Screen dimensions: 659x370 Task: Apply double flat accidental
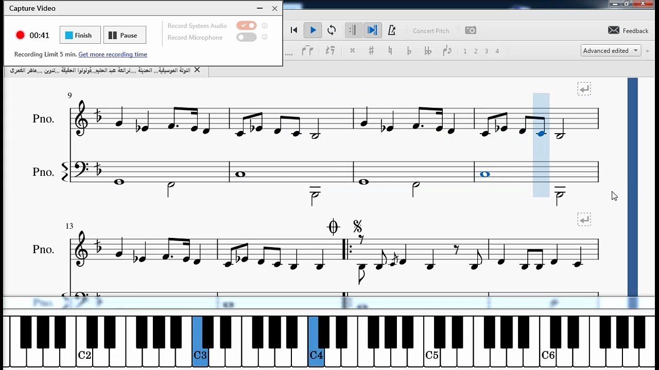tap(427, 51)
